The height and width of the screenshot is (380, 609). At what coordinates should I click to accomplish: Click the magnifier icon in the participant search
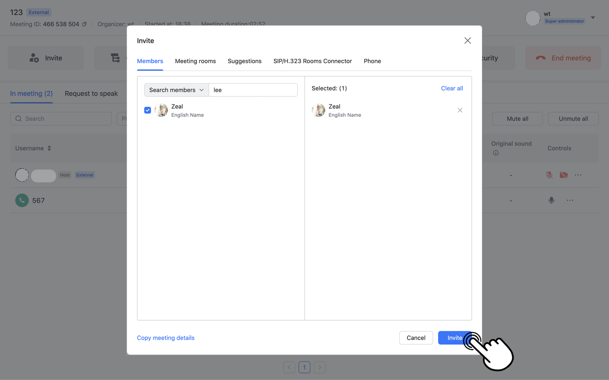click(x=18, y=118)
